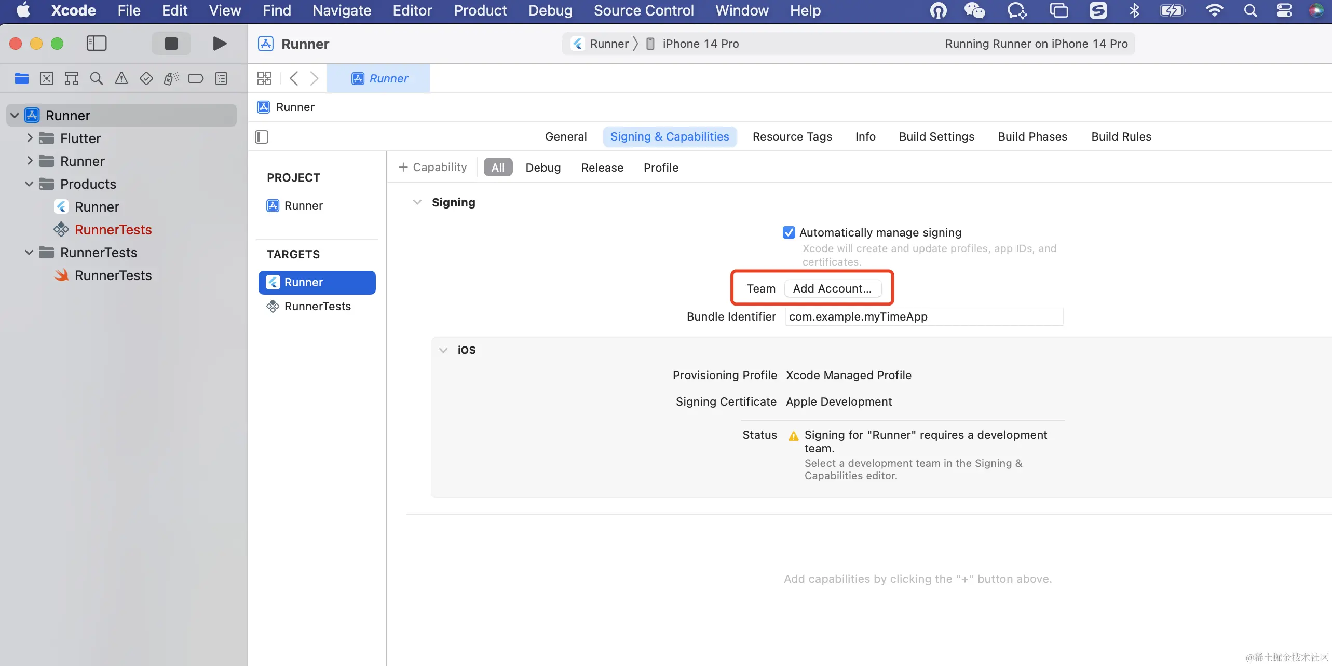Uncheck Automatically manage signing
This screenshot has width=1332, height=666.
789,232
